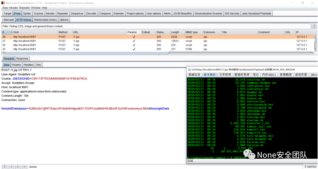Viewport: 318px width, 169px height.
Task: Select history request number 27
Action: pos(158,41)
